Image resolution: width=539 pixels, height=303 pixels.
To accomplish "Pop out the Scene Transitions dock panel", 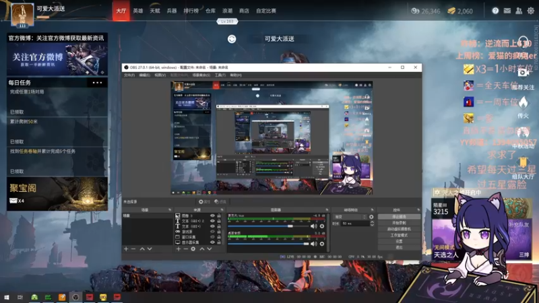I will click(373, 209).
